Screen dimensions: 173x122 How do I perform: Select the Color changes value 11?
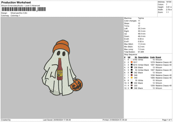(x=139, y=21)
